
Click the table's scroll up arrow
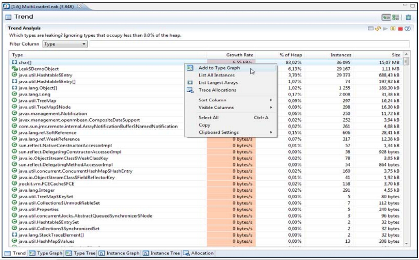point(406,54)
